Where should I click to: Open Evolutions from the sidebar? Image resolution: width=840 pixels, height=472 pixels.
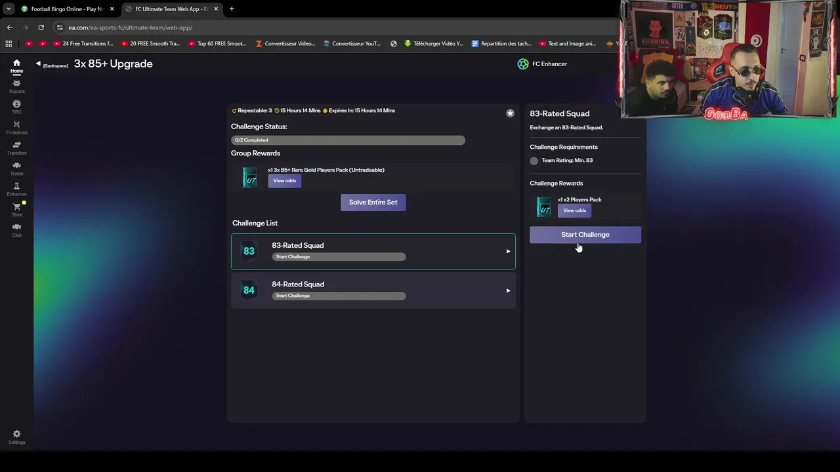(x=16, y=128)
